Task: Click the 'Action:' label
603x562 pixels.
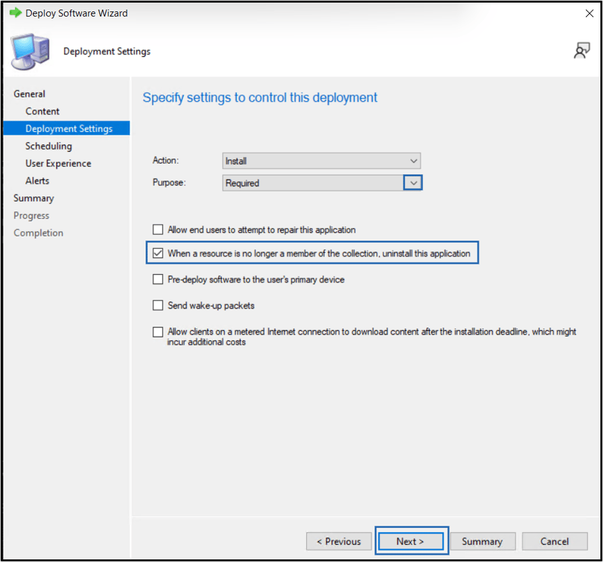Action: 165,160
